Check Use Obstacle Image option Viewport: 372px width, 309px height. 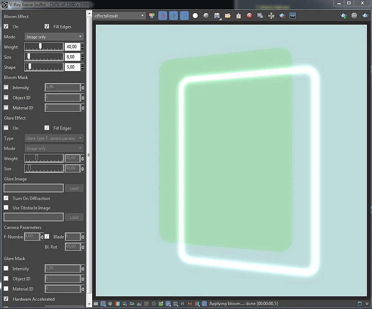(x=6, y=208)
